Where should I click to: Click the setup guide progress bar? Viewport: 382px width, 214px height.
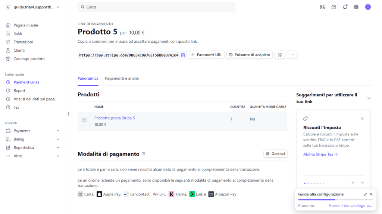pyautogui.click(x=335, y=199)
